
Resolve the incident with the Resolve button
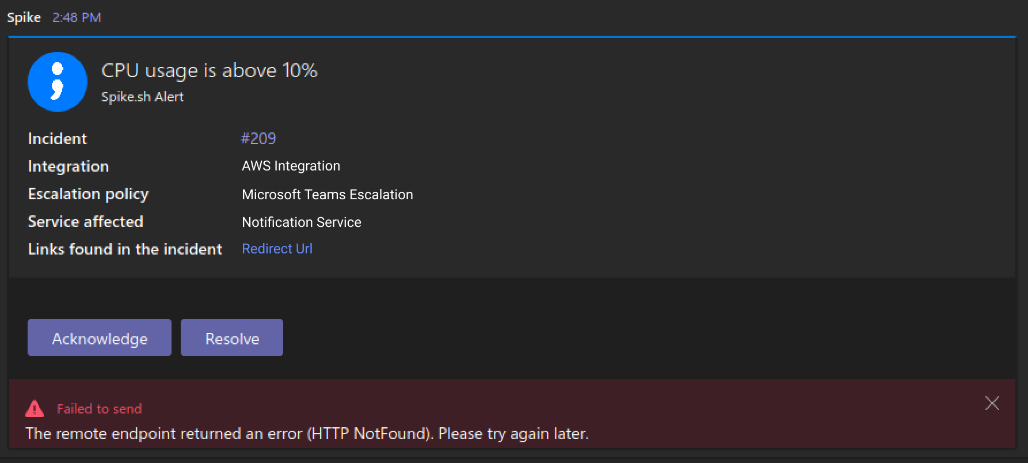point(232,337)
